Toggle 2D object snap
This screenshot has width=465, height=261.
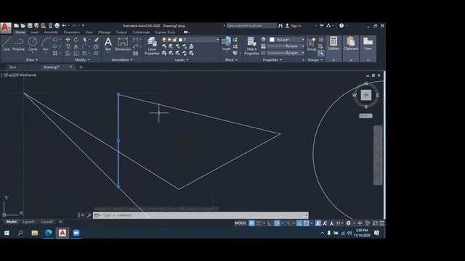click(307, 223)
